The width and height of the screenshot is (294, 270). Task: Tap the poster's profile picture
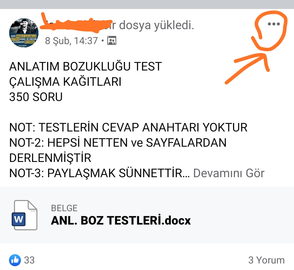[24, 33]
